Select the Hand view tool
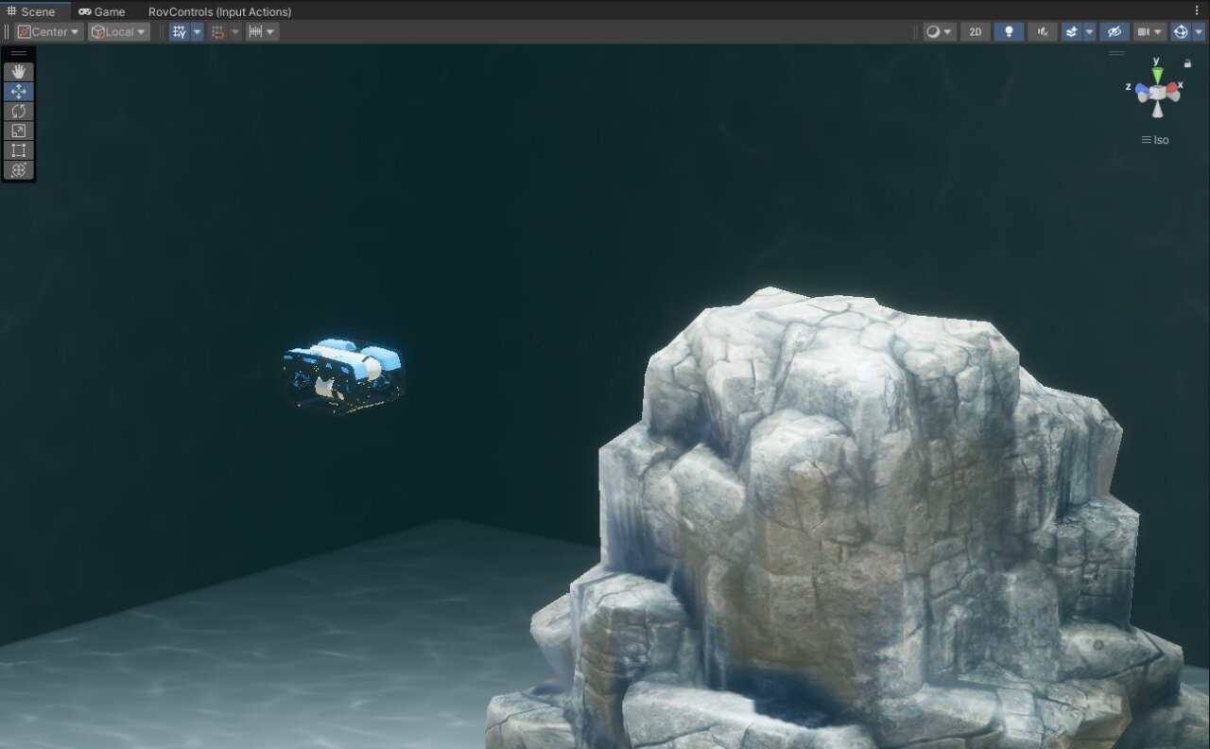1210x749 pixels. coord(18,71)
